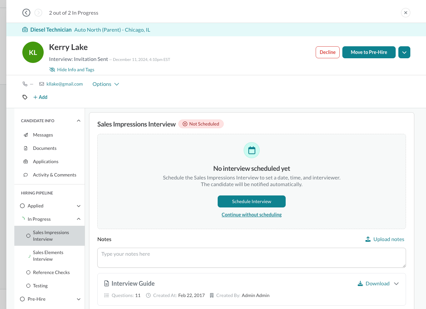The width and height of the screenshot is (426, 309).
Task: Click the Applied stage status circle
Action: point(22,206)
